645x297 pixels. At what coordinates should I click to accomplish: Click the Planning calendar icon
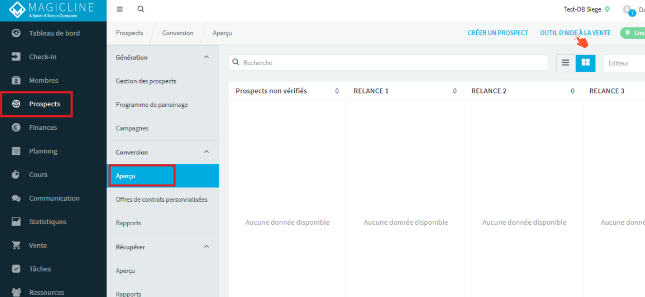click(16, 151)
